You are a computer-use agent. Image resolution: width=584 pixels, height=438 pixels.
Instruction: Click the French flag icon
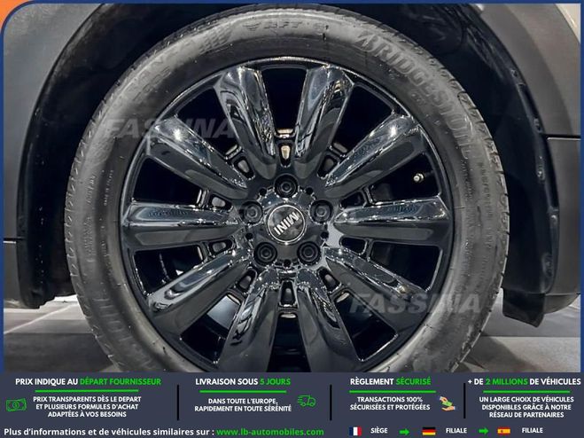coord(355,431)
